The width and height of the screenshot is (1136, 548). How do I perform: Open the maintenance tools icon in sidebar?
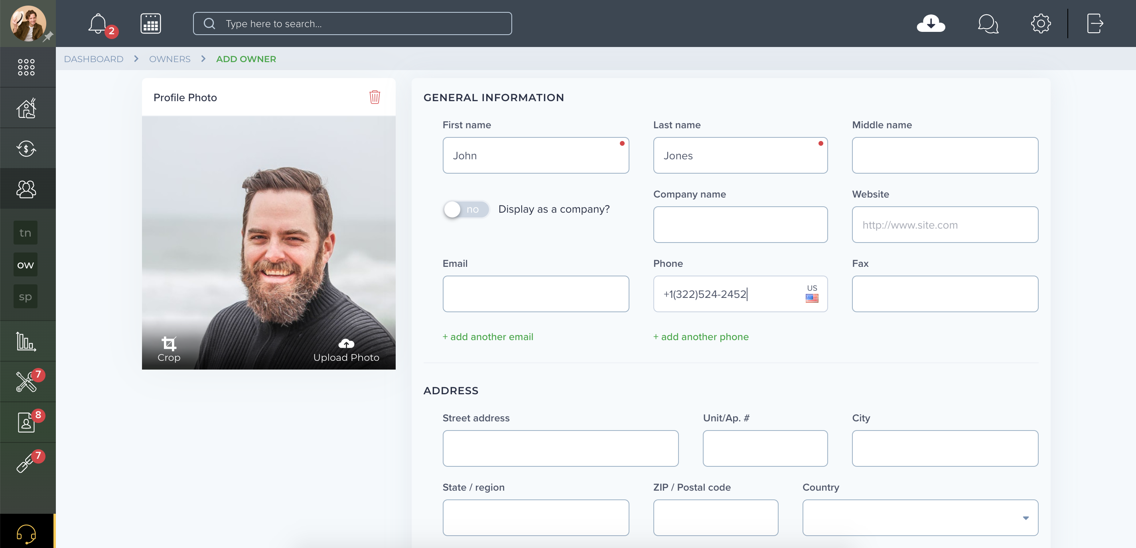[26, 382]
